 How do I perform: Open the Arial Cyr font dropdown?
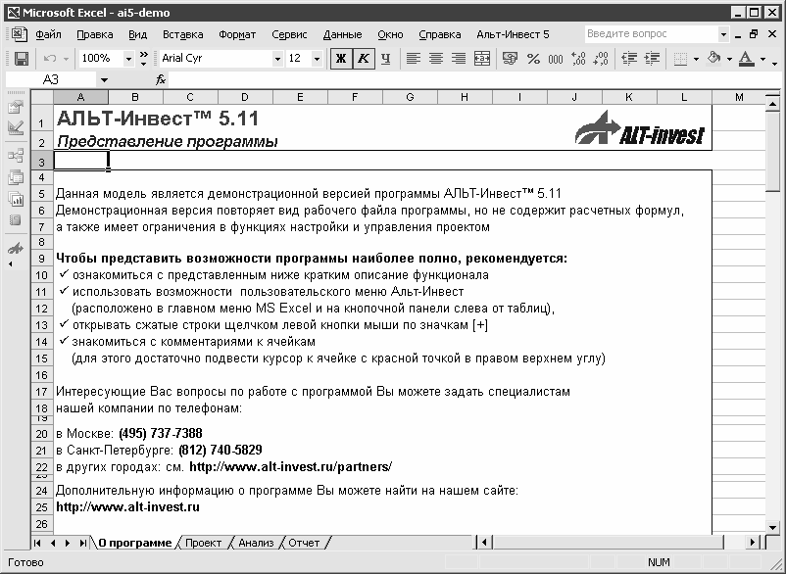tap(277, 59)
